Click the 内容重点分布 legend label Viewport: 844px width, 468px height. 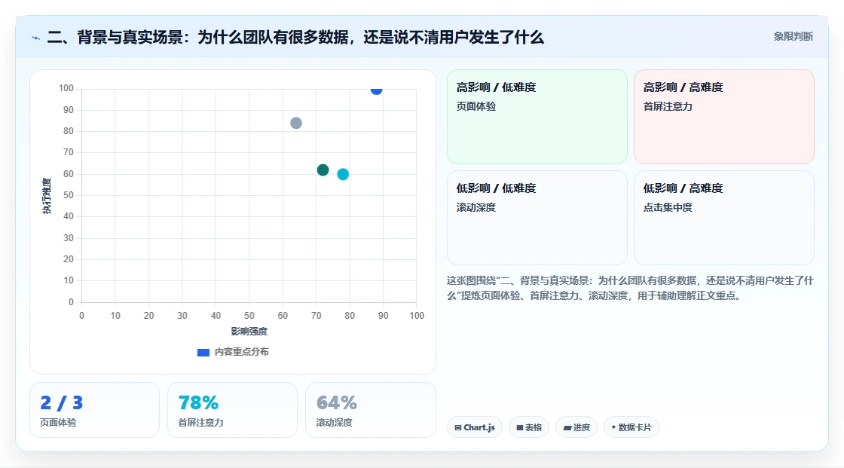242,352
